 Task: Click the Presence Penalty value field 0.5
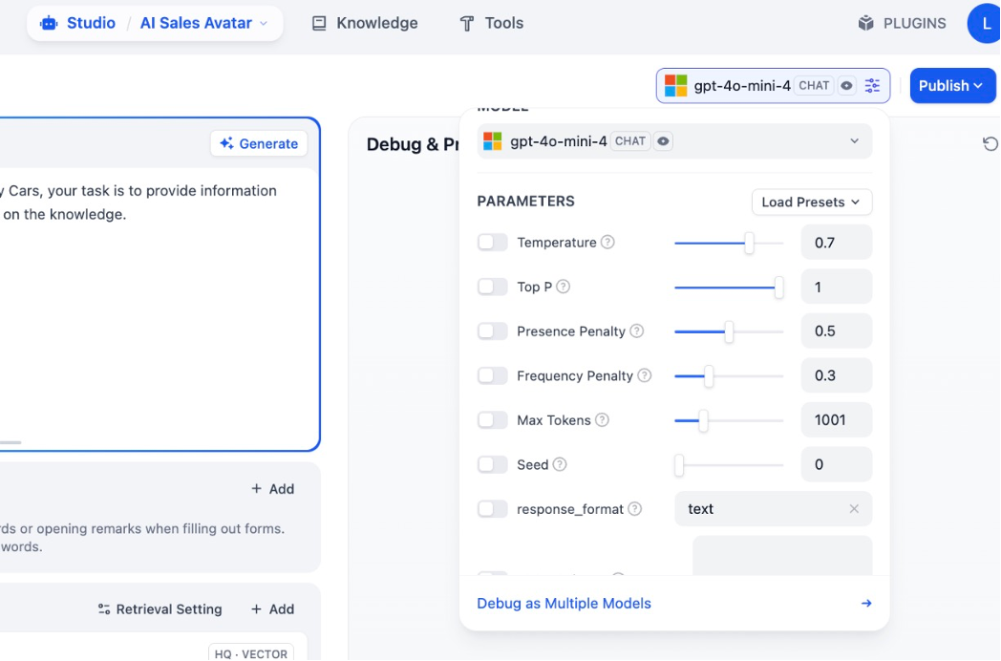[x=837, y=330]
